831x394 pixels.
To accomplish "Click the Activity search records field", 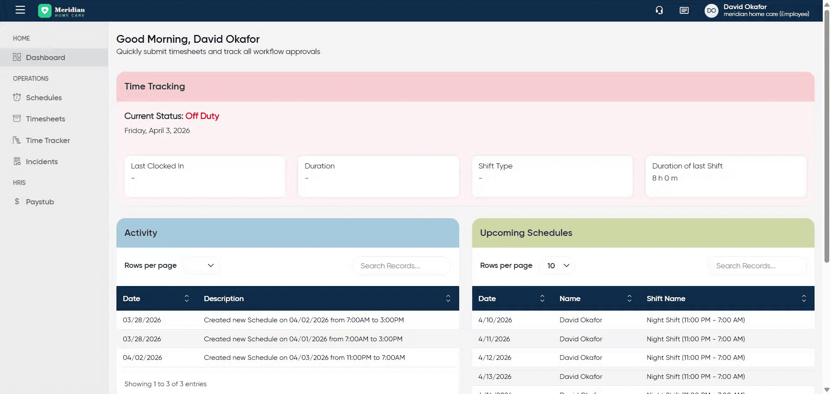I will pyautogui.click(x=401, y=266).
